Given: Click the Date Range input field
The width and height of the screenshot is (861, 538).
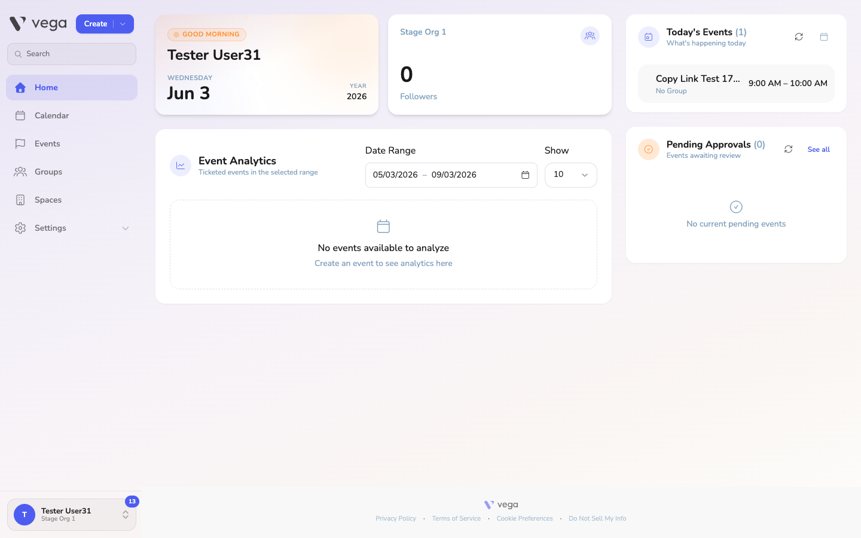Looking at the screenshot, I should point(451,175).
